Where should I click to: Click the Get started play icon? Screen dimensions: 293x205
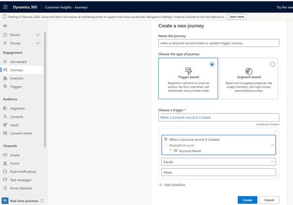click(x=5, y=62)
